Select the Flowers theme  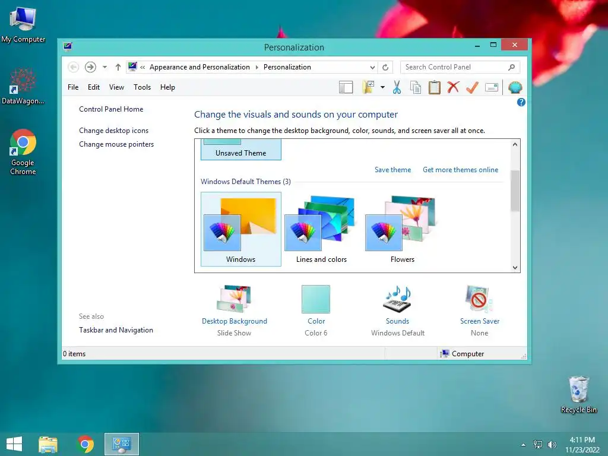pyautogui.click(x=402, y=229)
